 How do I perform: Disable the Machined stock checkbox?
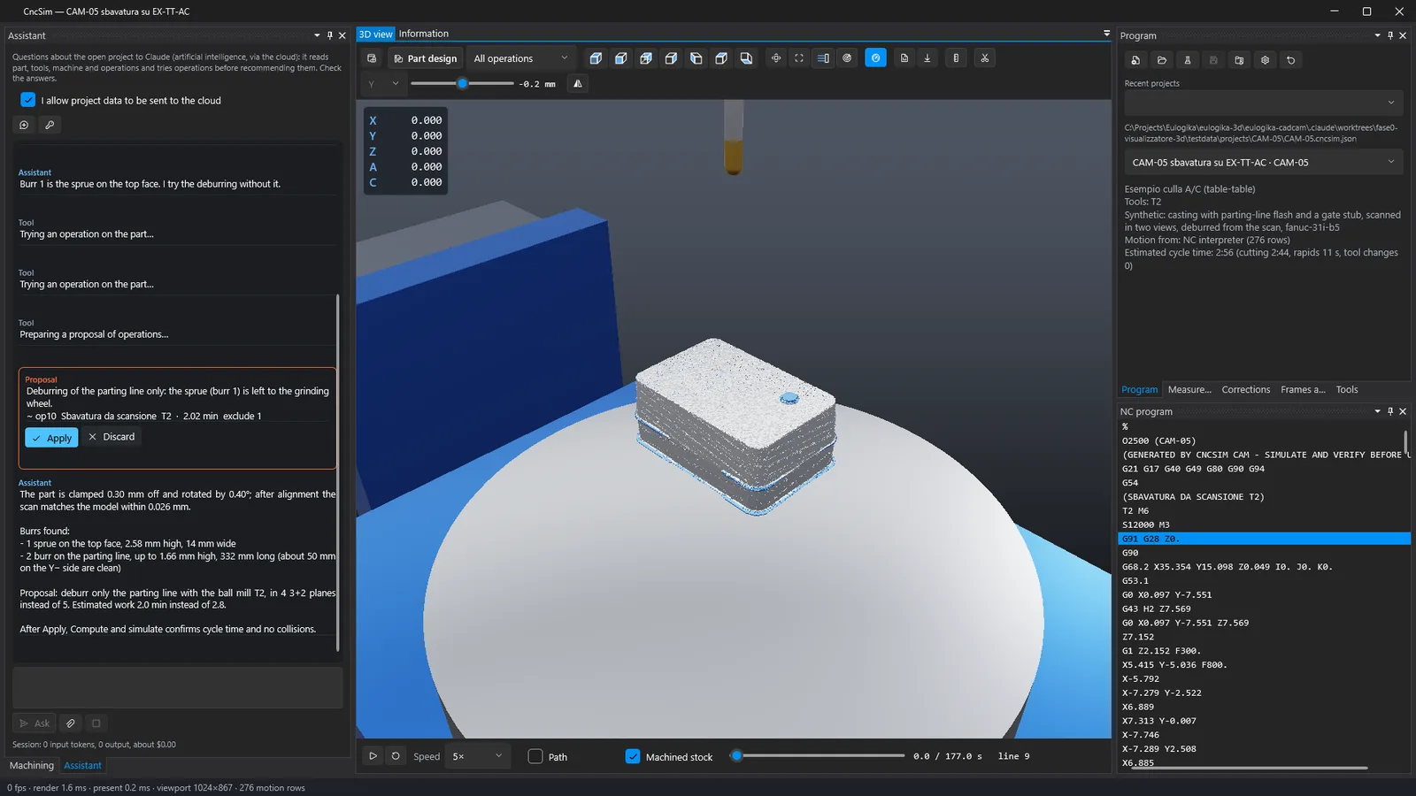(x=633, y=756)
